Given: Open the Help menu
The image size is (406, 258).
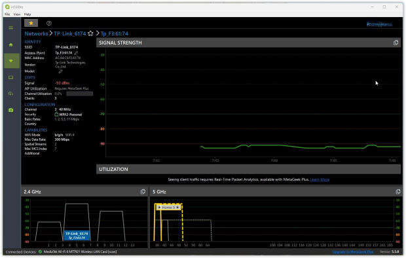Looking at the screenshot, I should point(28,14).
